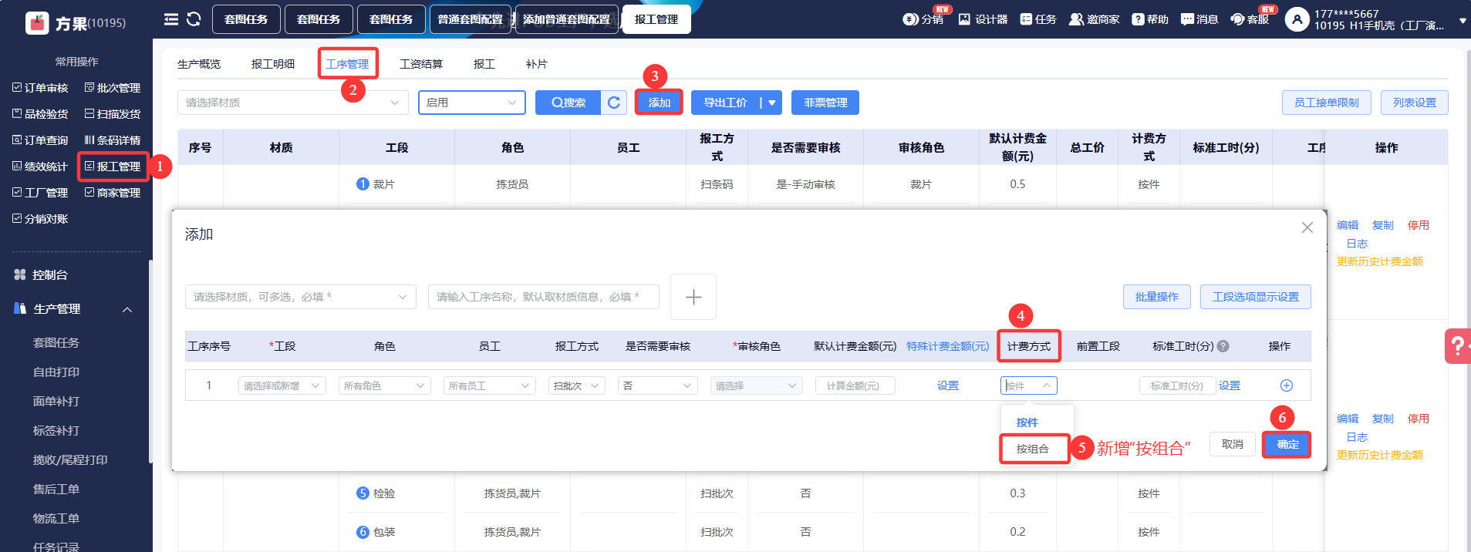The height and width of the screenshot is (552, 1471).
Task: Open 订单审核 shortcut
Action: coord(40,88)
